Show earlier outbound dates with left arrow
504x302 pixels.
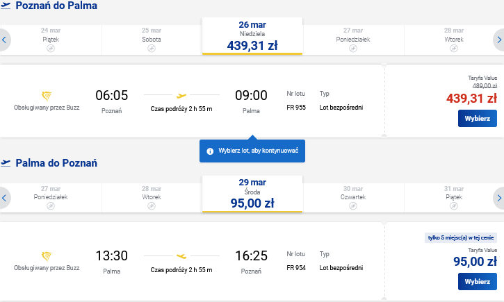tap(4, 40)
